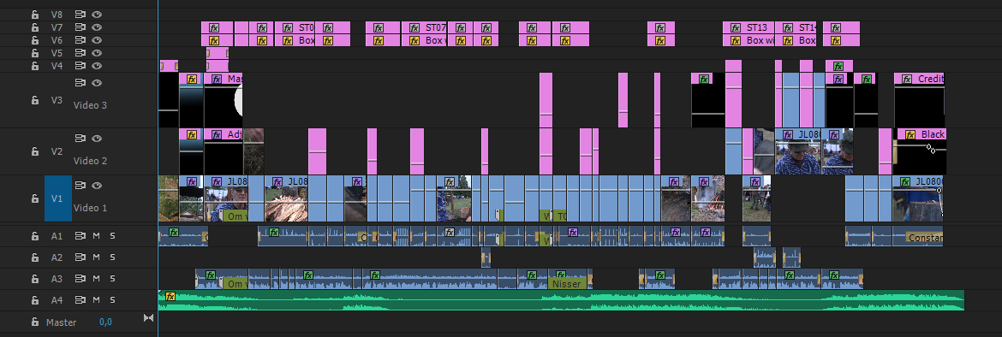The image size is (1002, 337).
Task: Solo audio track A1
Action: coord(112,236)
